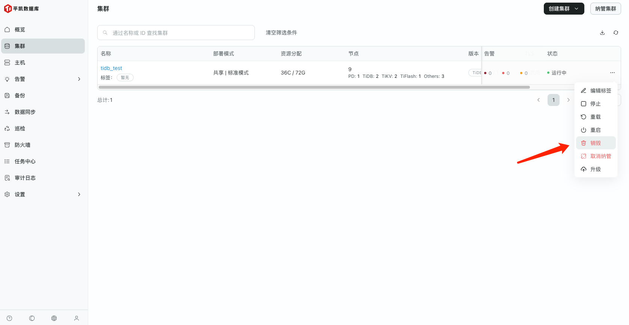
Task: Click the 节点 column header
Action: tap(354, 54)
